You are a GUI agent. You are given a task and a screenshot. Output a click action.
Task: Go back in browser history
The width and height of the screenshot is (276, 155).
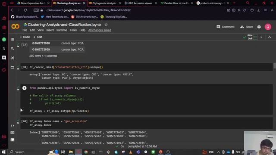pyautogui.click(x=12, y=10)
